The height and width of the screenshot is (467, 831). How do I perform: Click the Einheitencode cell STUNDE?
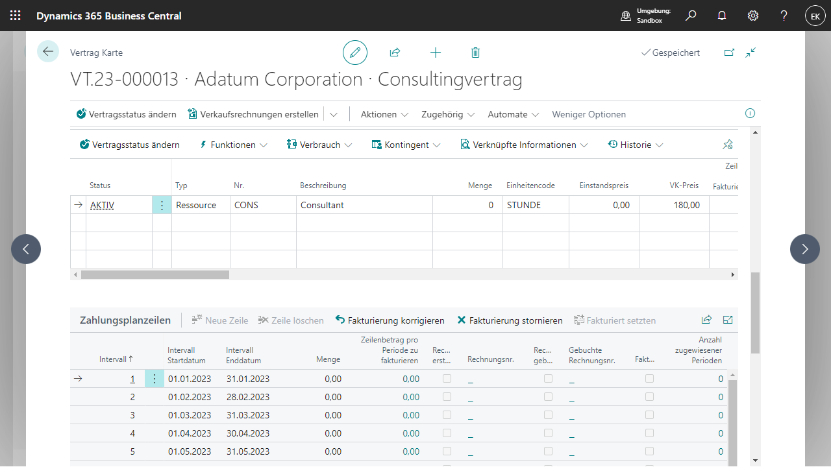tap(536, 205)
